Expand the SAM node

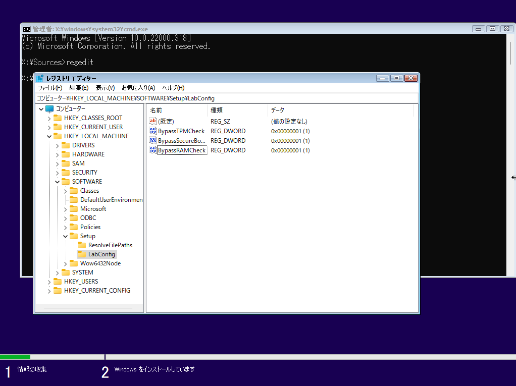coord(57,164)
